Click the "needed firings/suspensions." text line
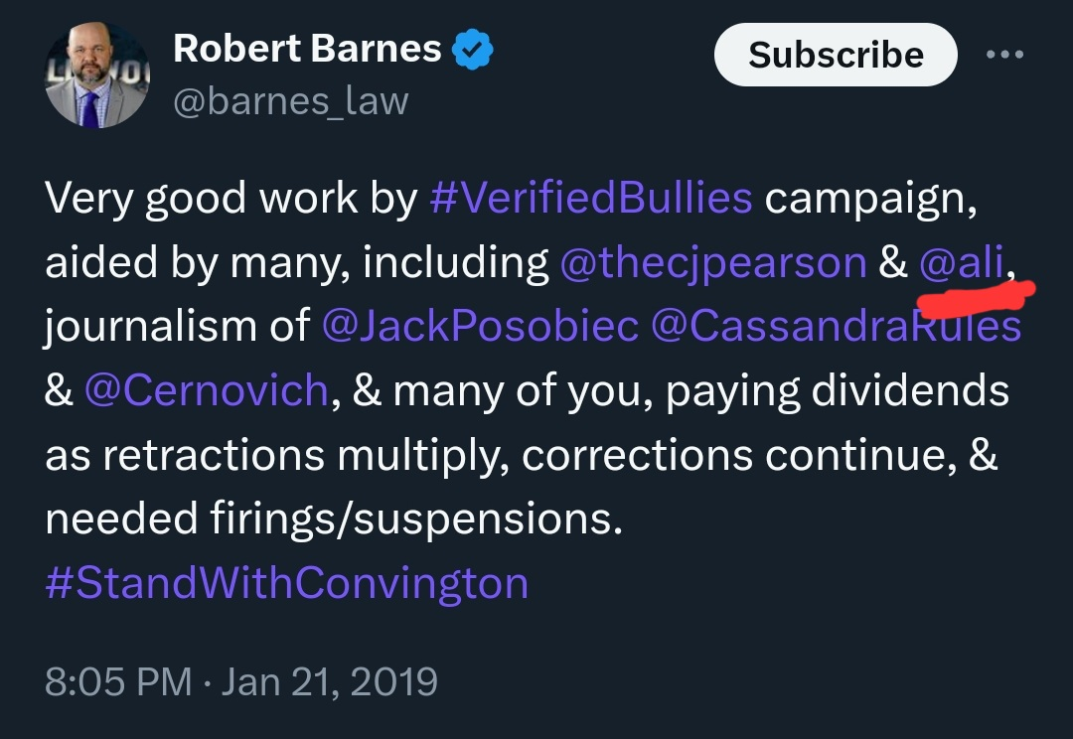This screenshot has width=1073, height=739. [x=334, y=518]
